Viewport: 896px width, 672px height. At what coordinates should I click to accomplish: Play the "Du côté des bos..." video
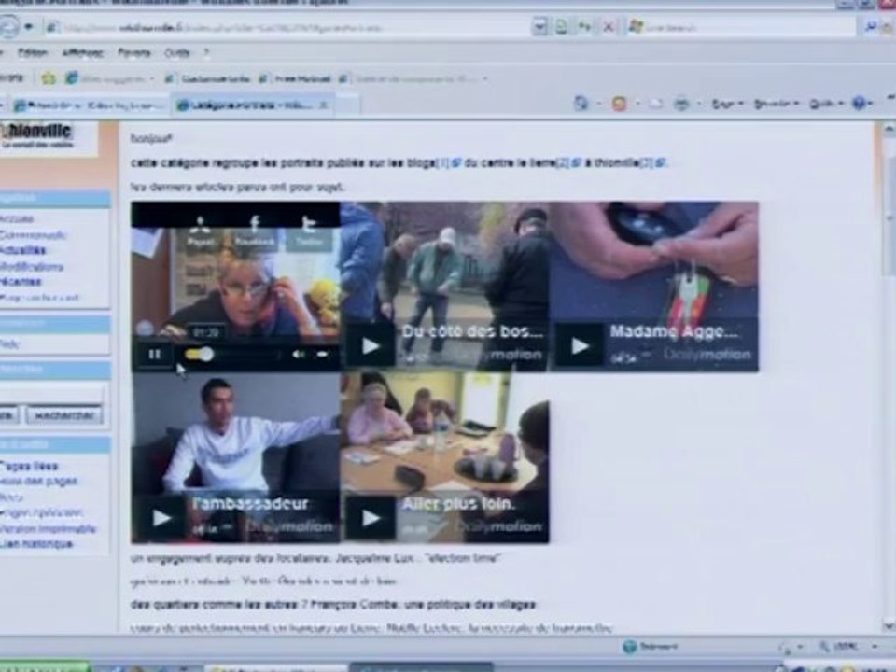coord(371,345)
